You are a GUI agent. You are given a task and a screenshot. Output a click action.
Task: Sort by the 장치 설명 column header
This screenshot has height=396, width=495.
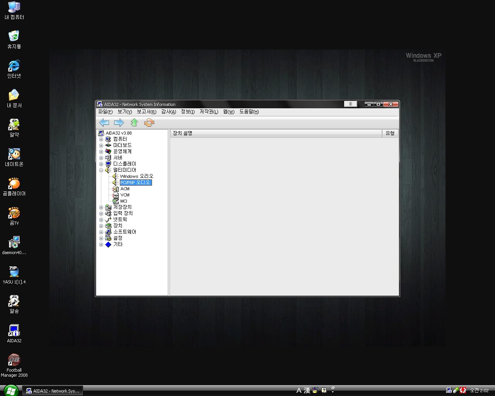tap(276, 133)
